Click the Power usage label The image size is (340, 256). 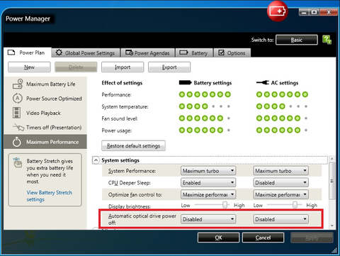tap(117, 130)
